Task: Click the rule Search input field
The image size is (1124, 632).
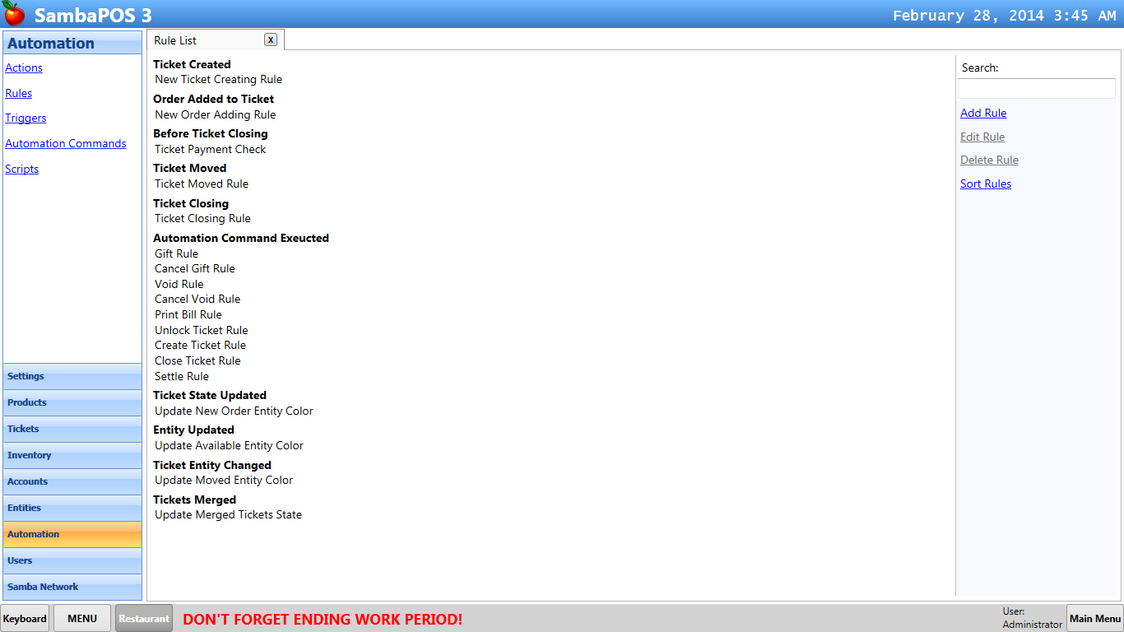Action: (x=1036, y=89)
